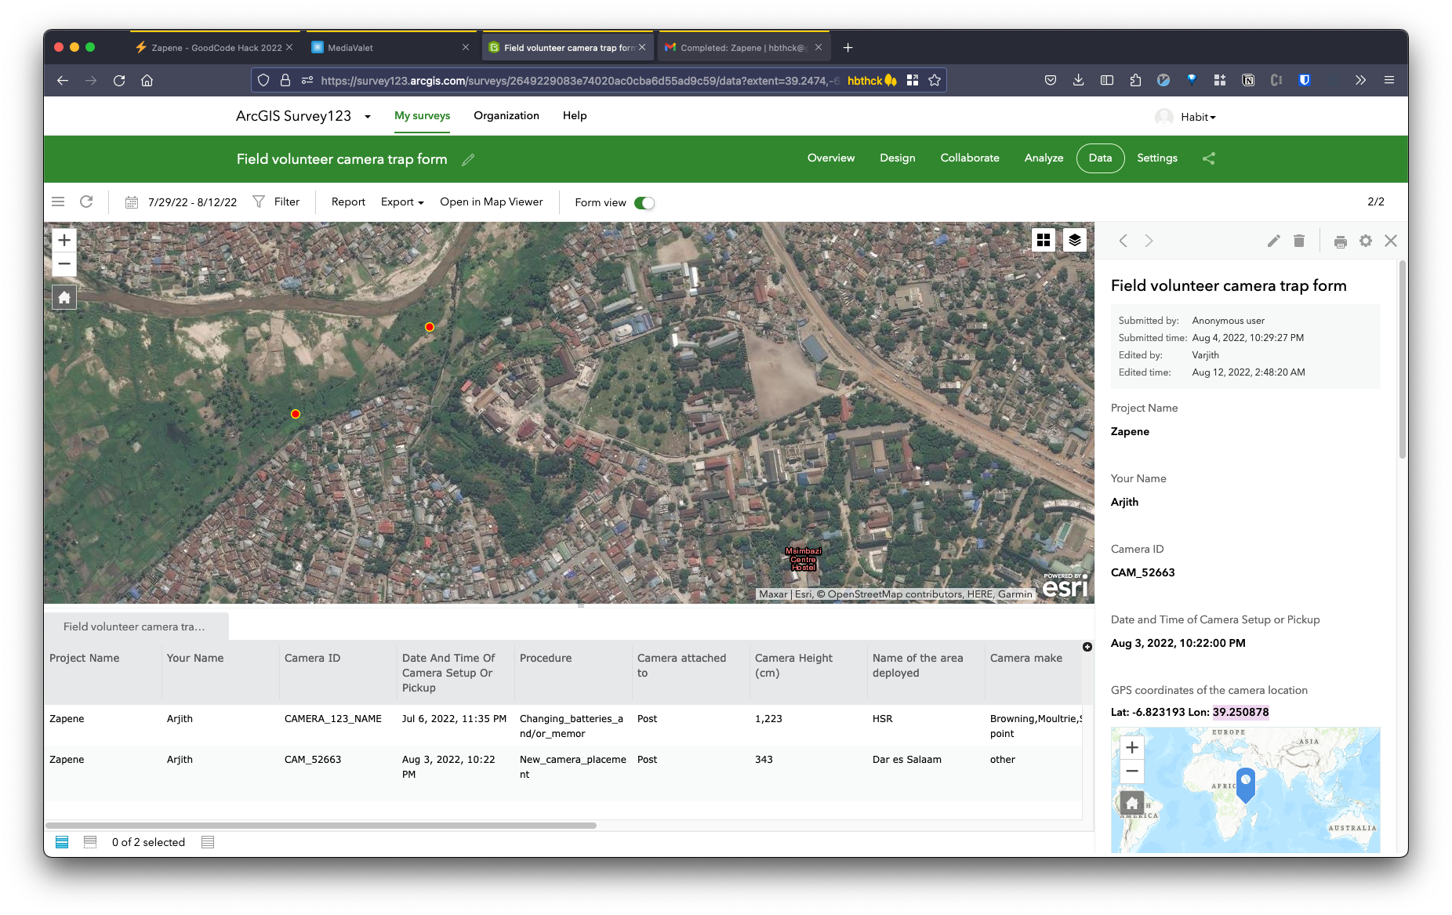The image size is (1452, 915).
Task: Click the share survey icon
Action: [1208, 158]
